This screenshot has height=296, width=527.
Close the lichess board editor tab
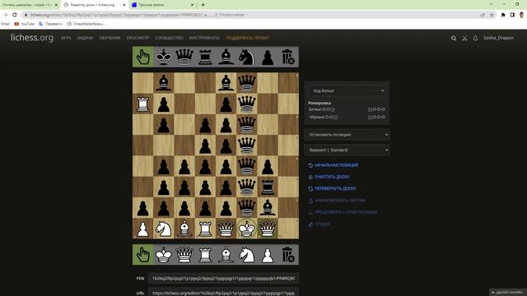tap(124, 5)
